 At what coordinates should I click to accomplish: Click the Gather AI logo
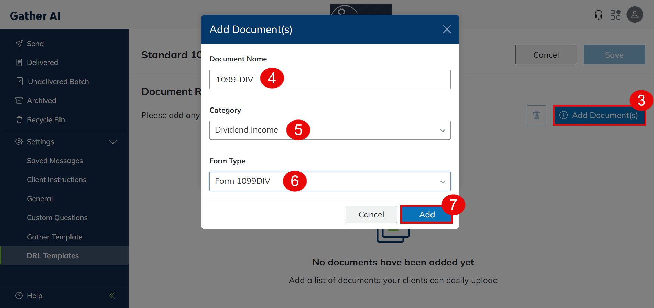[x=35, y=16]
